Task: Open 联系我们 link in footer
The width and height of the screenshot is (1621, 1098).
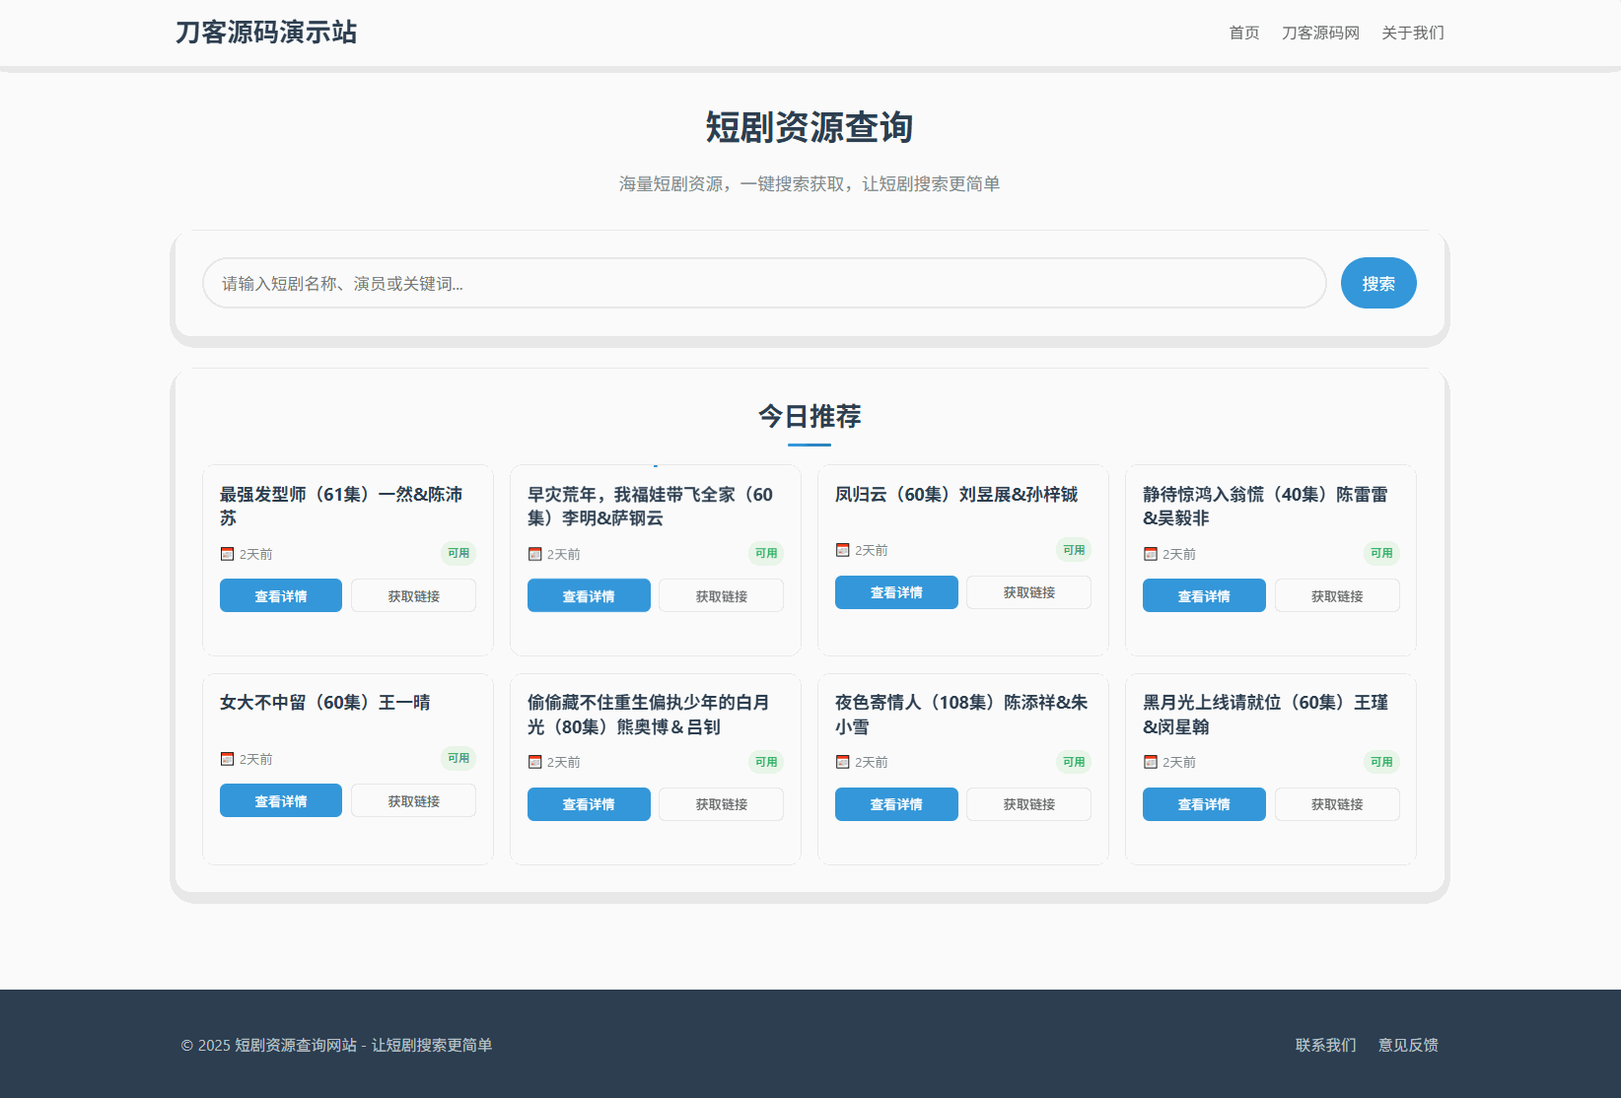Action: [x=1325, y=1045]
